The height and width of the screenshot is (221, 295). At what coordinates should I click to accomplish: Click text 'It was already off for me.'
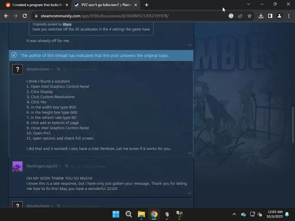click(x=48, y=41)
